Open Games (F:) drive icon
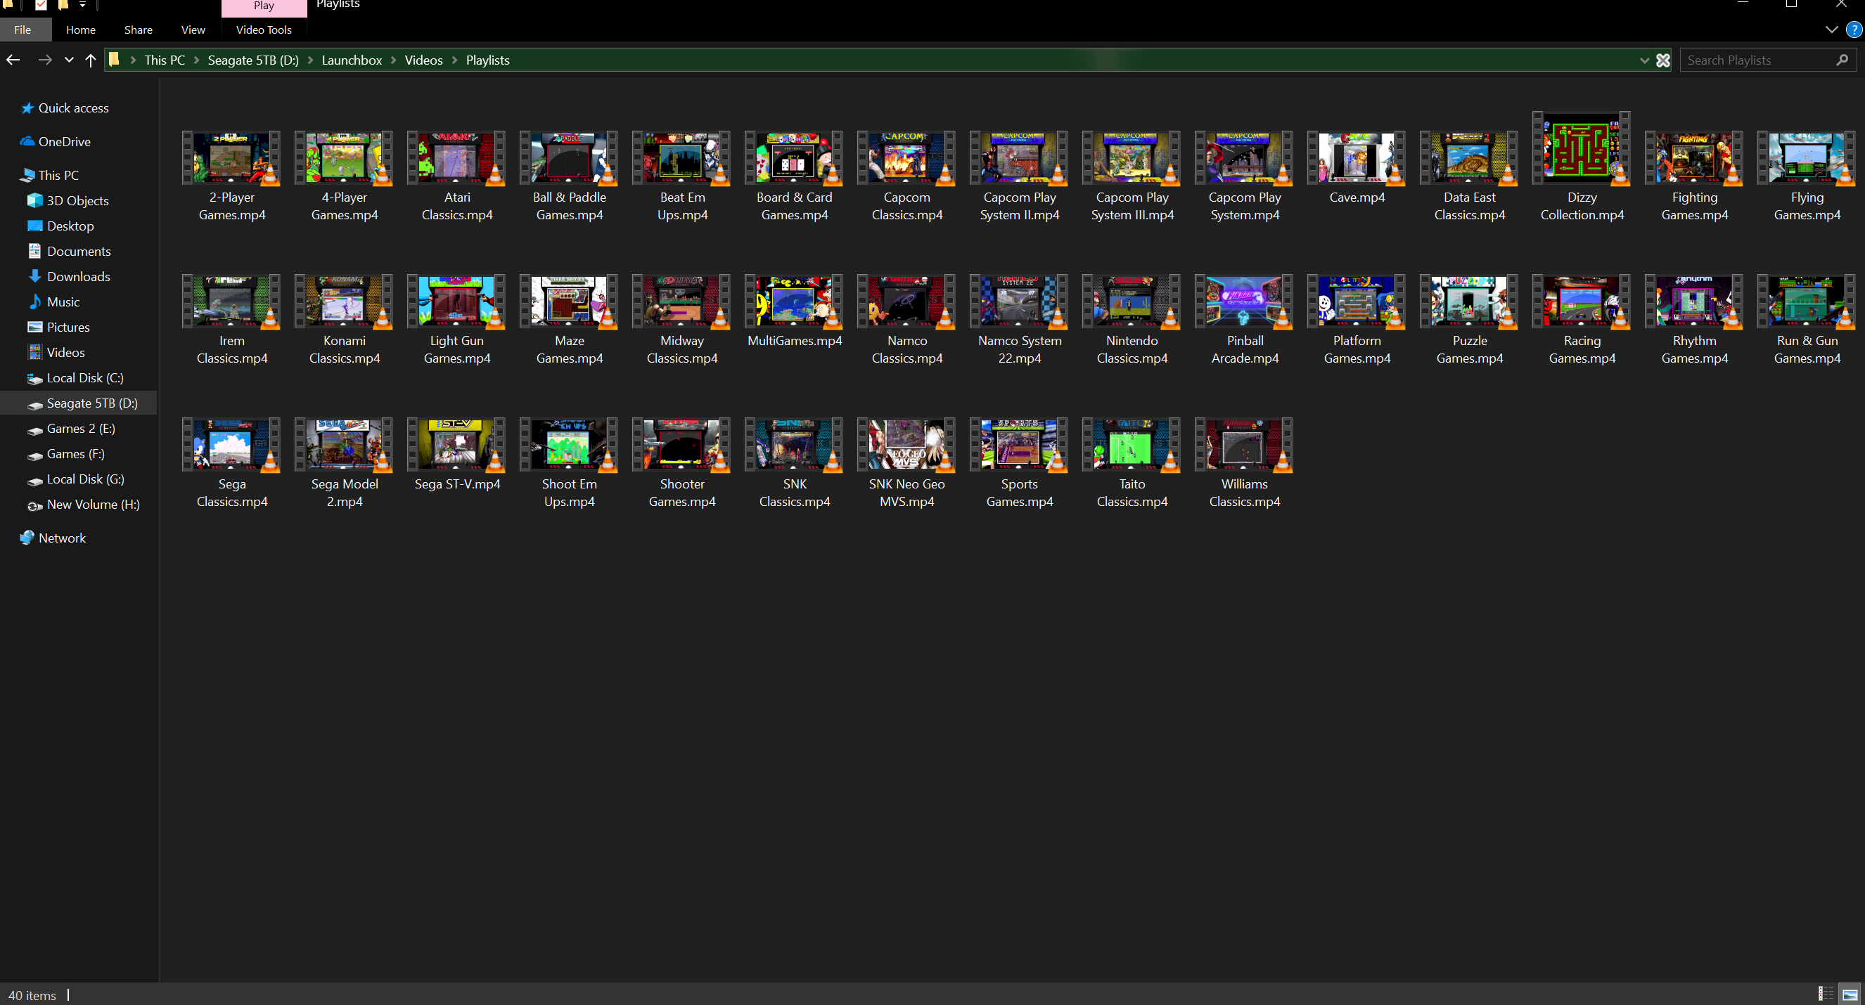The width and height of the screenshot is (1865, 1005). pyautogui.click(x=34, y=455)
